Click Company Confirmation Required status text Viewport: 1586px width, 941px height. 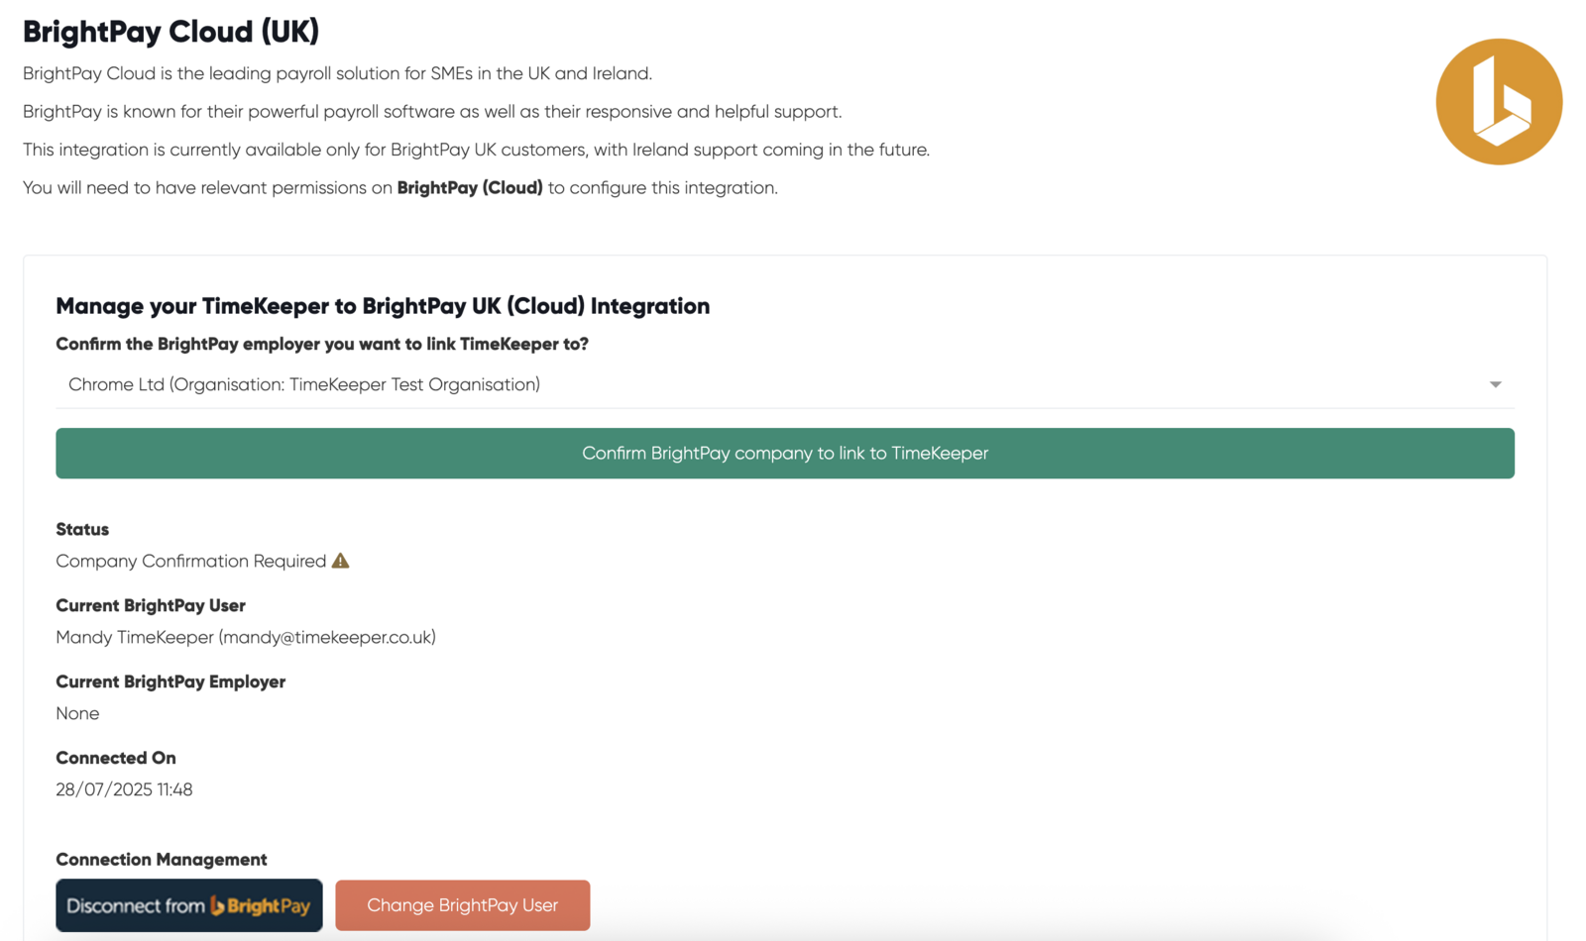click(x=191, y=561)
